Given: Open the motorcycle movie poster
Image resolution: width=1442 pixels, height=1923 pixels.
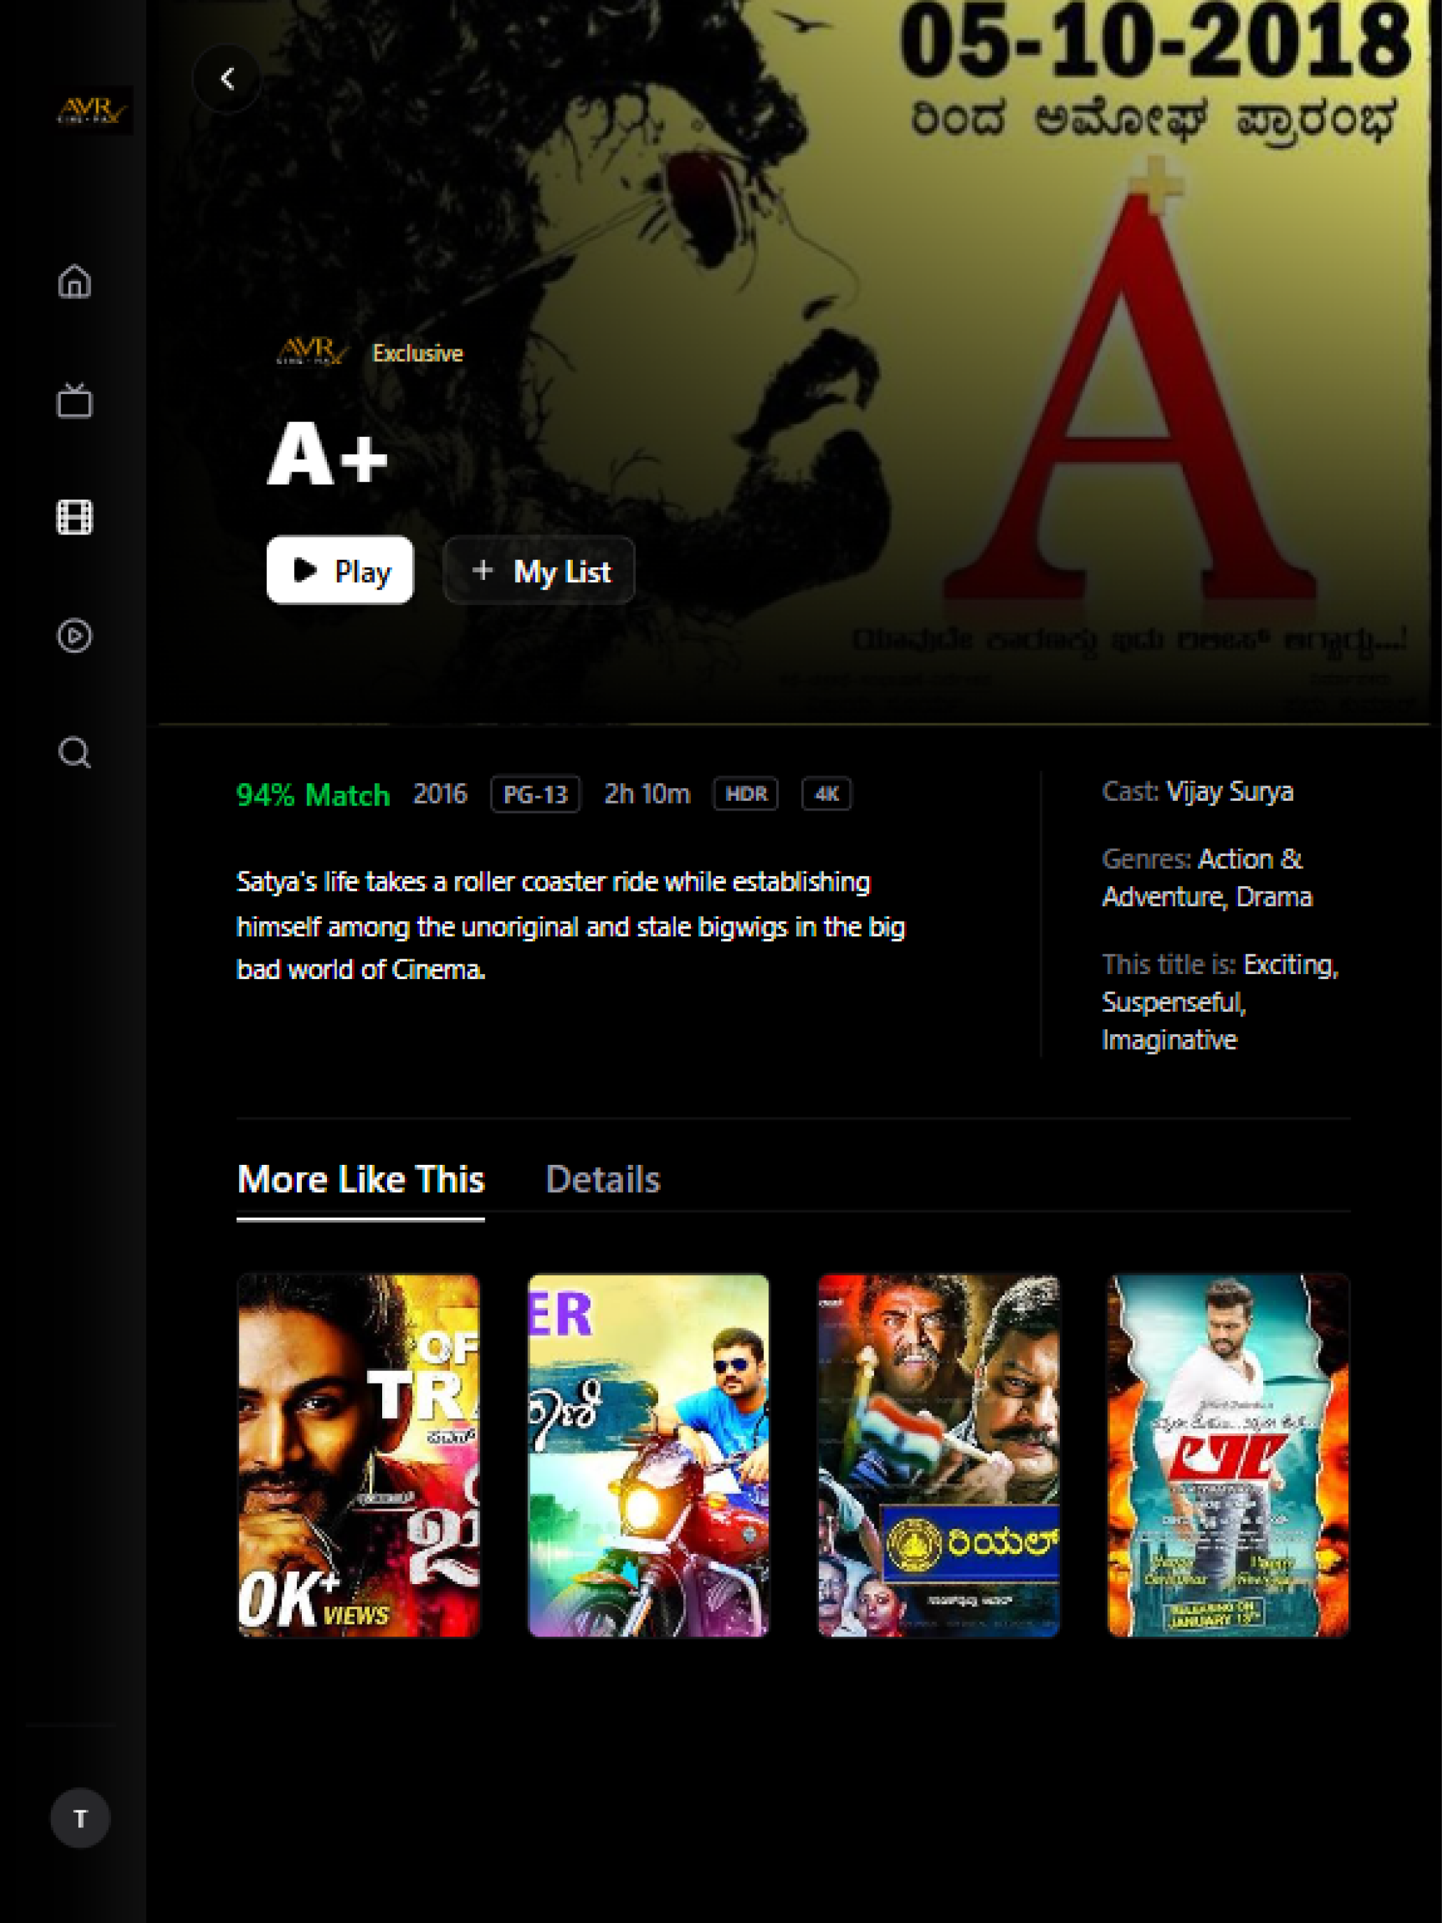Looking at the screenshot, I should click(648, 1456).
